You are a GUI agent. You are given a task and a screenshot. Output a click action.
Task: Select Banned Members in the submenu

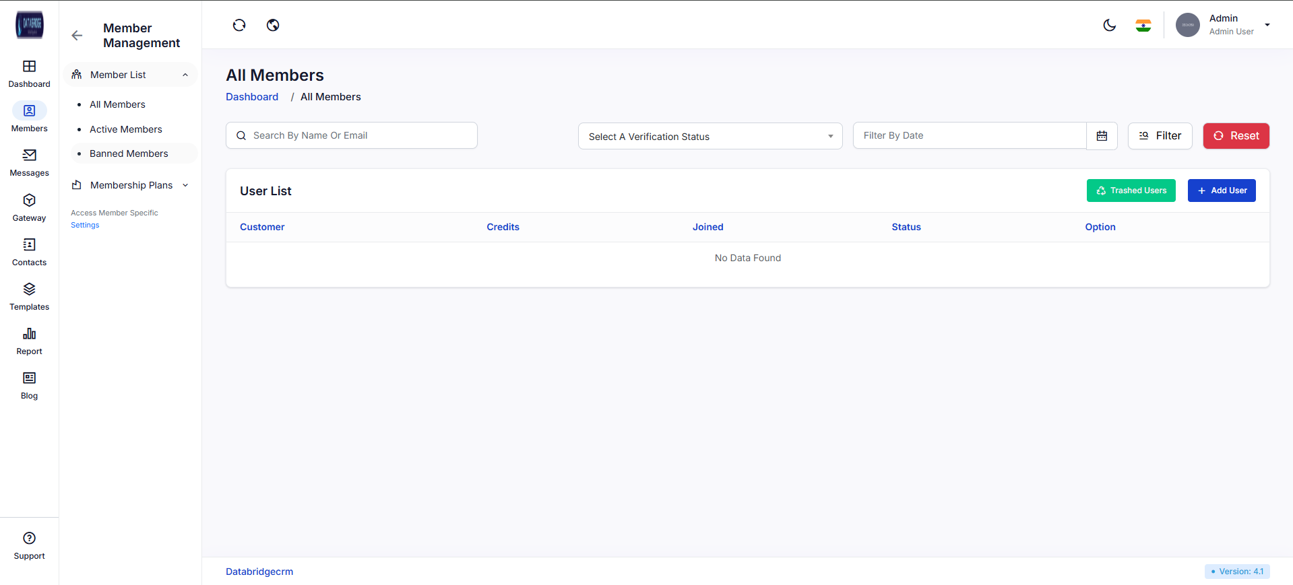pyautogui.click(x=129, y=153)
